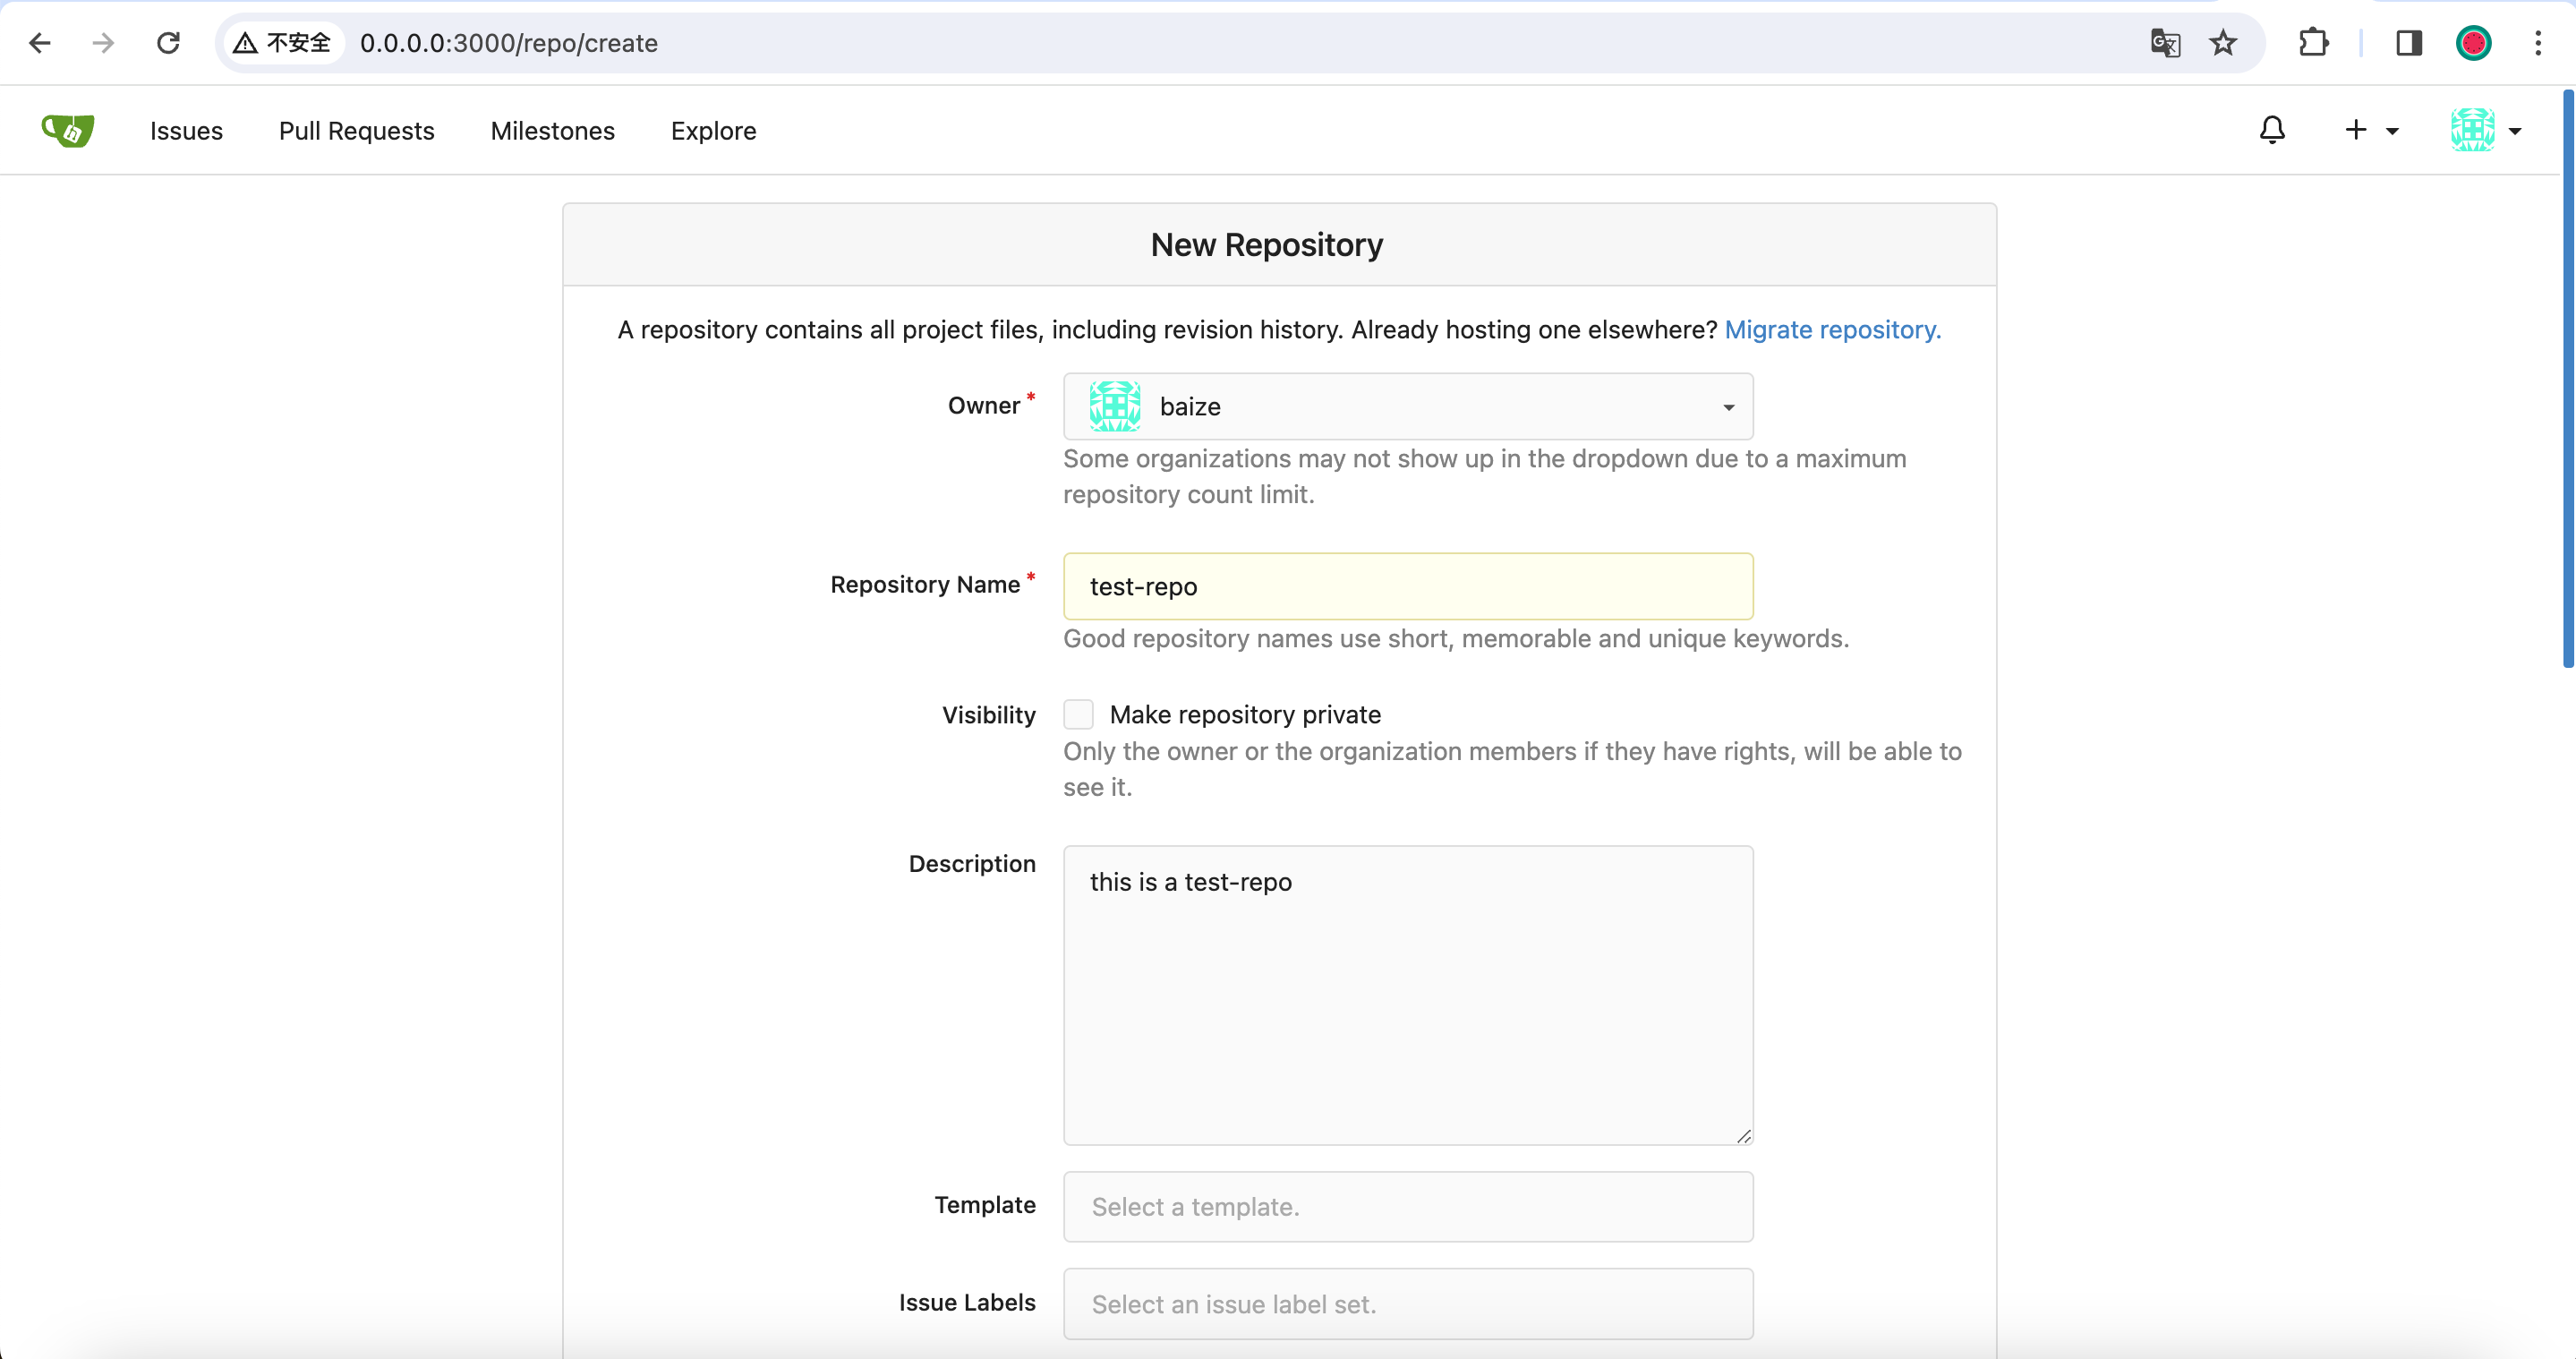Open the Template selection dropdown
This screenshot has height=1359, width=2576.
click(1408, 1206)
